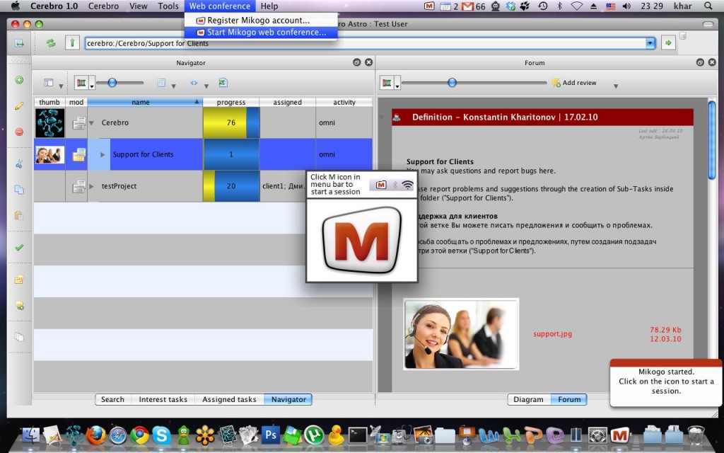724x453 pixels.
Task: Switch to the Diagram tab
Action: [x=528, y=399]
